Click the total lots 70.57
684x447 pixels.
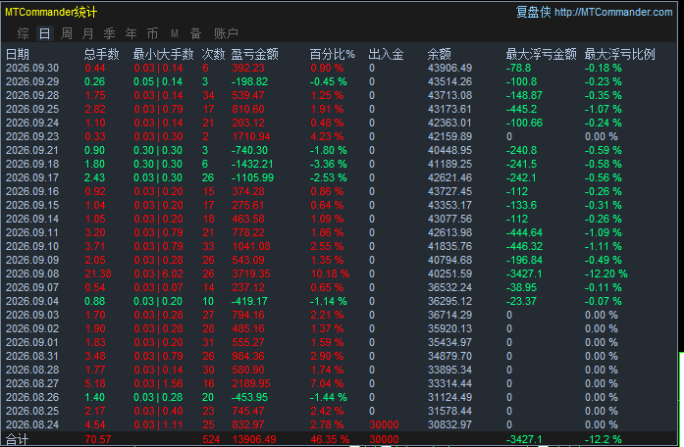(98, 439)
